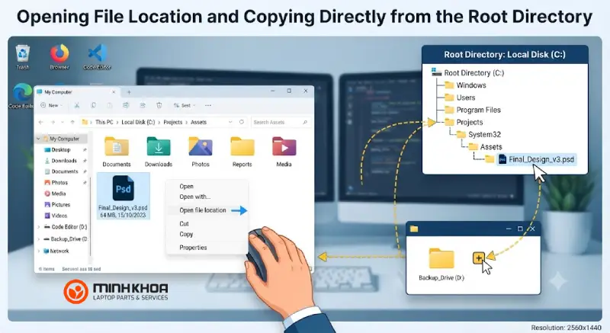Click the magnifier icon in Search Assets
Screen dimensions: 610x333
305,123
